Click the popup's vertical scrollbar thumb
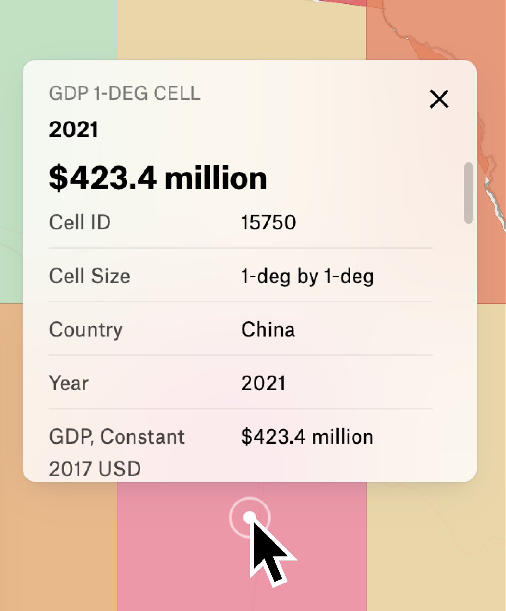Screen dimensions: 506x611 point(468,193)
